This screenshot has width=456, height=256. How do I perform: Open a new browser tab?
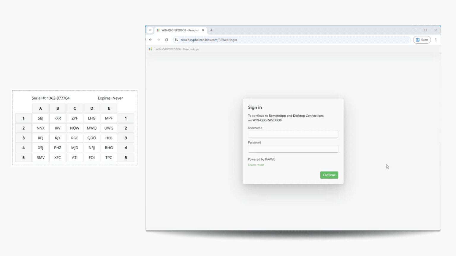point(211,30)
